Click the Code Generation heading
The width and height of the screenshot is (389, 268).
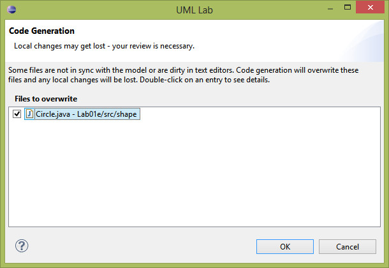click(41, 31)
